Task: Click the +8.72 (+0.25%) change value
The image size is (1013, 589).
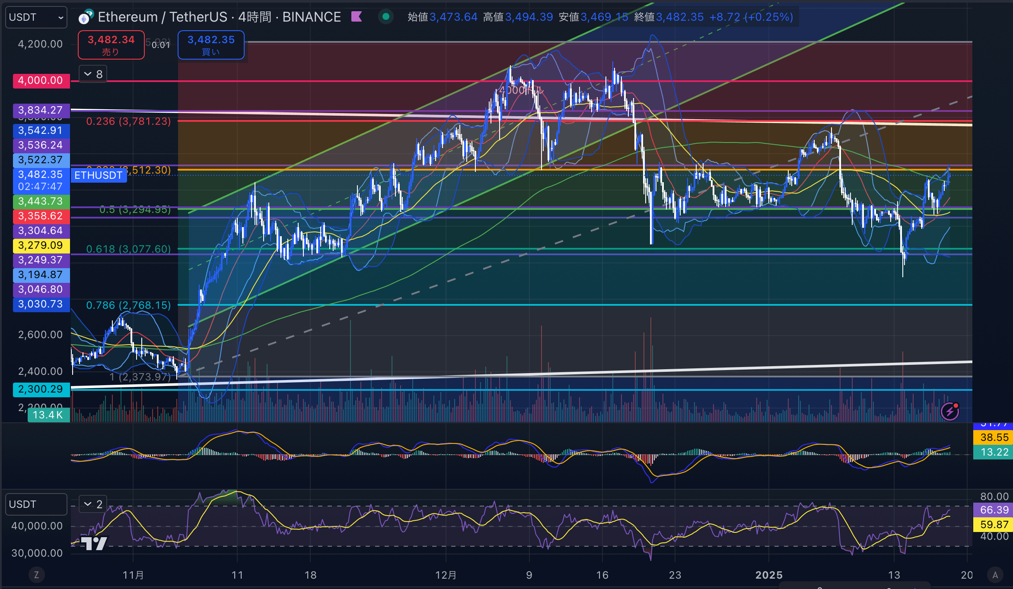Action: pos(752,17)
